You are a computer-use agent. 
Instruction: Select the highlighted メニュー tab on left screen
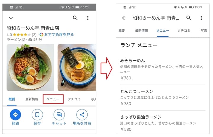53,99
